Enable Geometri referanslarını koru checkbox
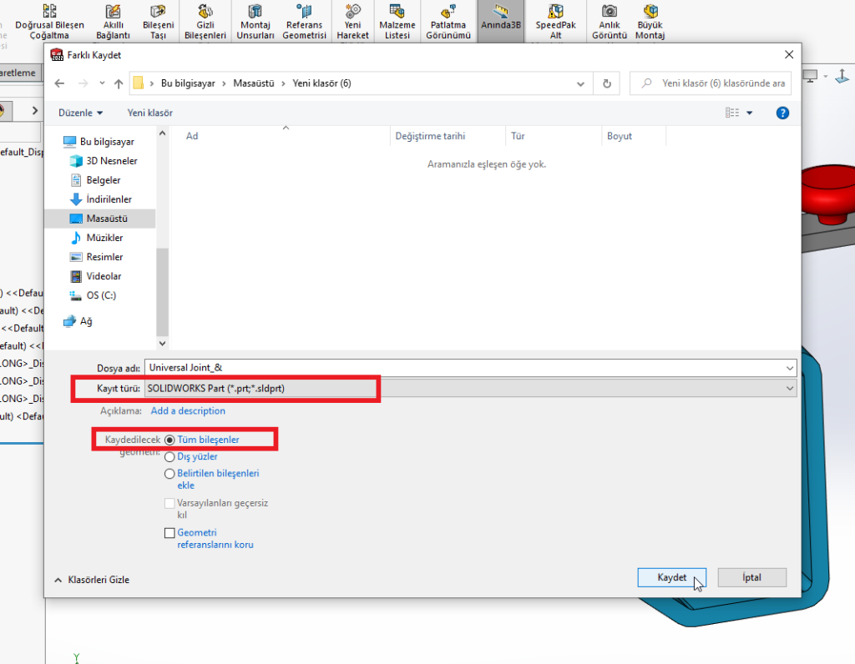This screenshot has height=664, width=855. coord(170,533)
